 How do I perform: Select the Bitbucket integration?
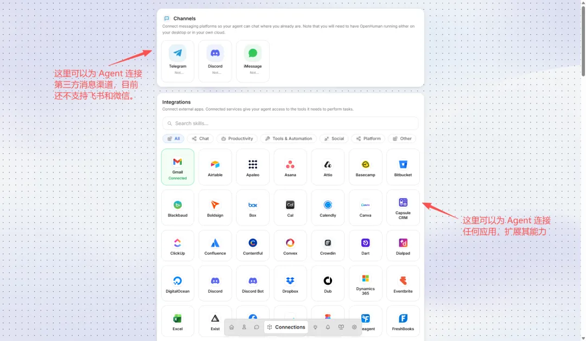coord(403,167)
